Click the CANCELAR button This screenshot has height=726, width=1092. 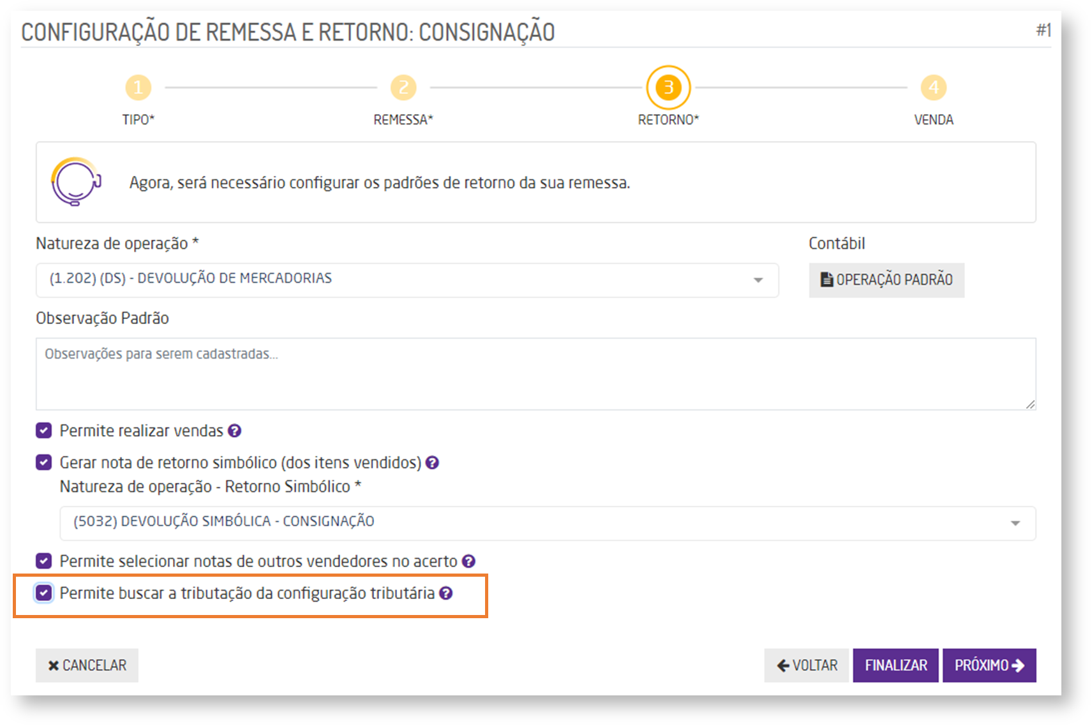pos(87,665)
